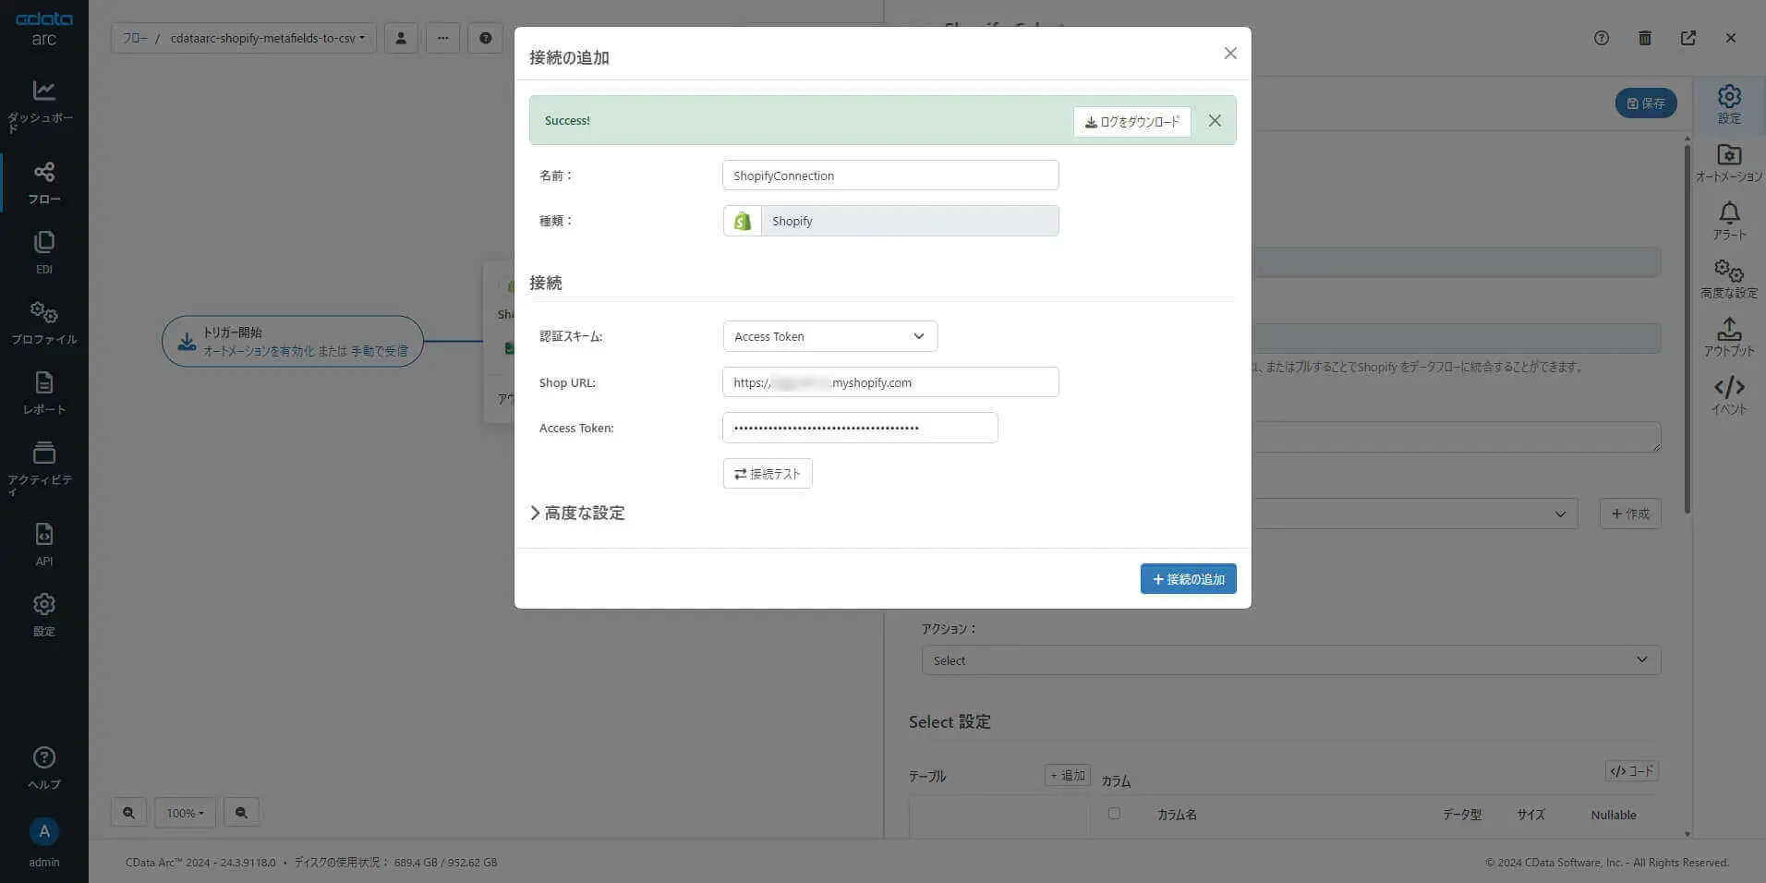
Task: Dismiss the Success notification banner
Action: pyautogui.click(x=1215, y=121)
